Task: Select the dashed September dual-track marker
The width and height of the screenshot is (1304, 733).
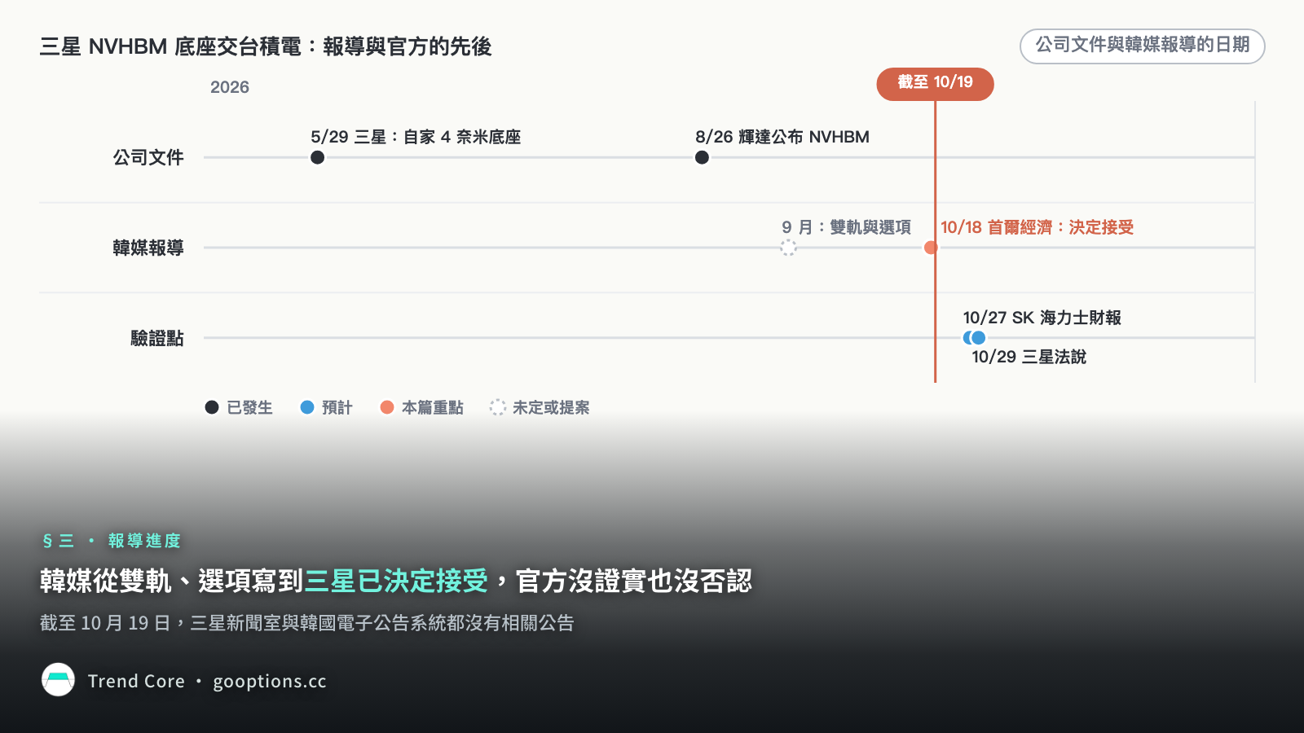Action: [788, 248]
